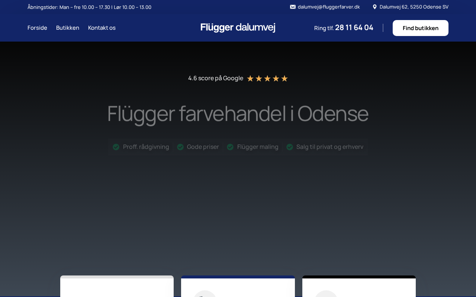This screenshot has height=297, width=476.
Task: Click the checkmark beside Salg til privat og erhverv
Action: (x=290, y=147)
